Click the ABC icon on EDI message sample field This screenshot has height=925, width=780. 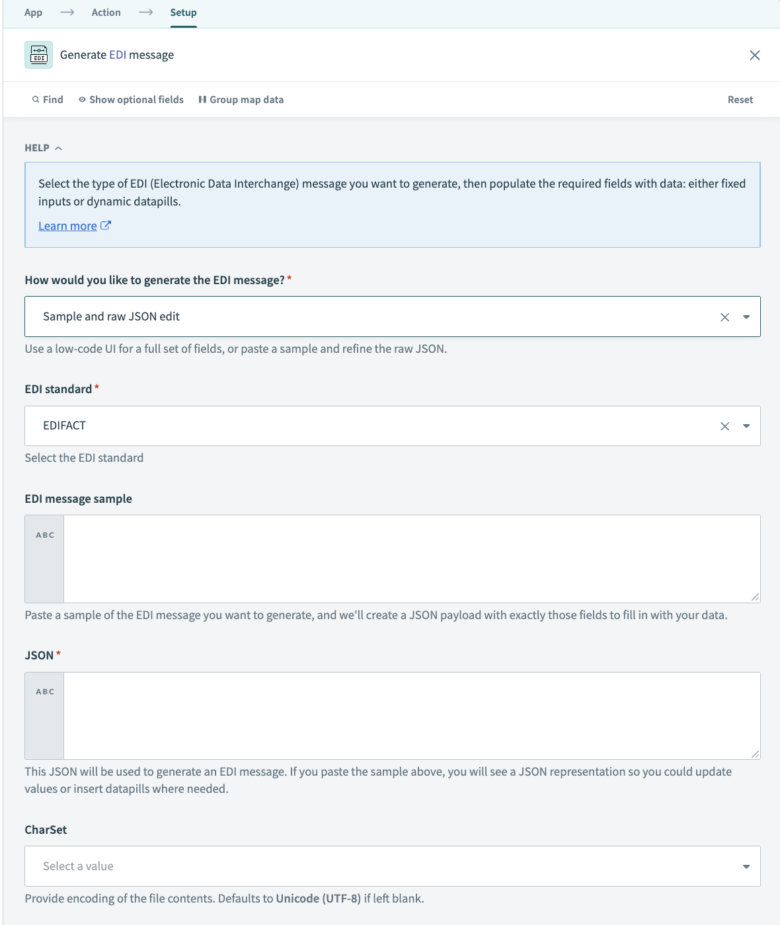(44, 535)
